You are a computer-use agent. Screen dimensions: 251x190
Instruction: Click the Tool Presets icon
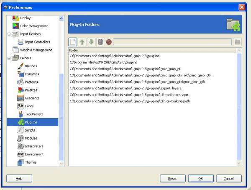pos(20,114)
